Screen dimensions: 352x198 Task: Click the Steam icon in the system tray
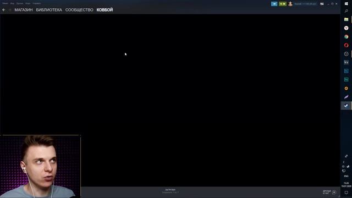click(x=348, y=167)
